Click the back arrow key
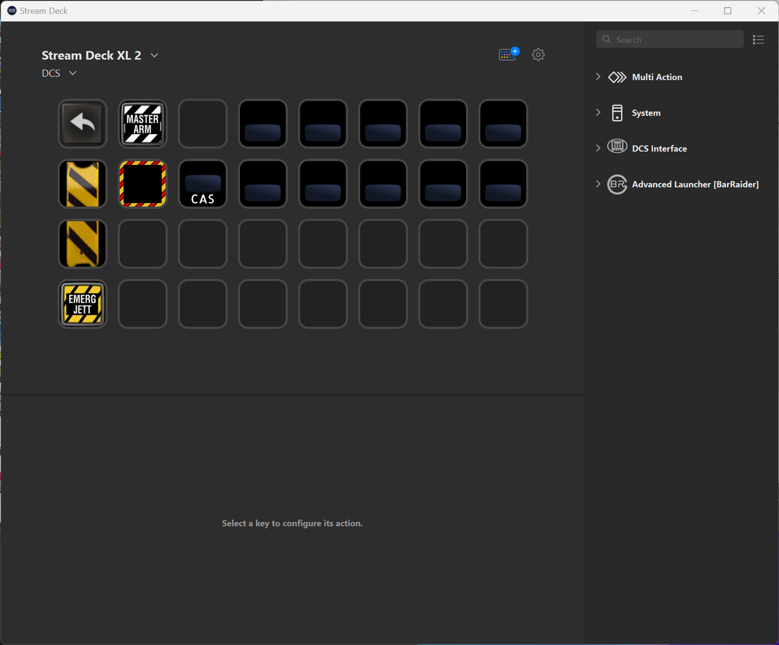 coord(83,123)
